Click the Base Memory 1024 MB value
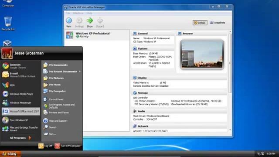The width and height of the screenshot is (279, 157). (x=153, y=53)
